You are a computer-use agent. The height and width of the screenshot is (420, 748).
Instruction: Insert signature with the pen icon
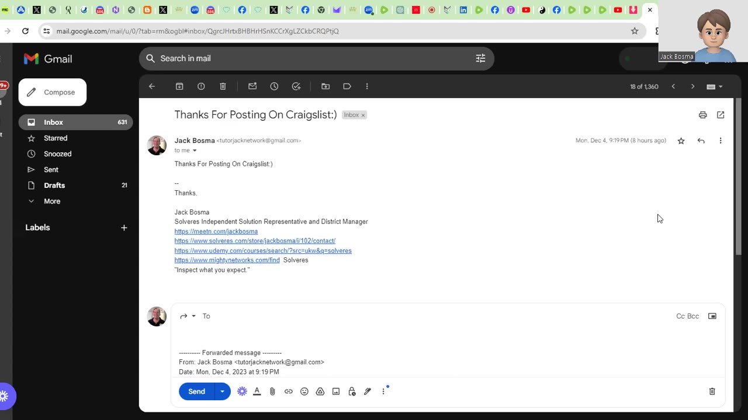(368, 391)
